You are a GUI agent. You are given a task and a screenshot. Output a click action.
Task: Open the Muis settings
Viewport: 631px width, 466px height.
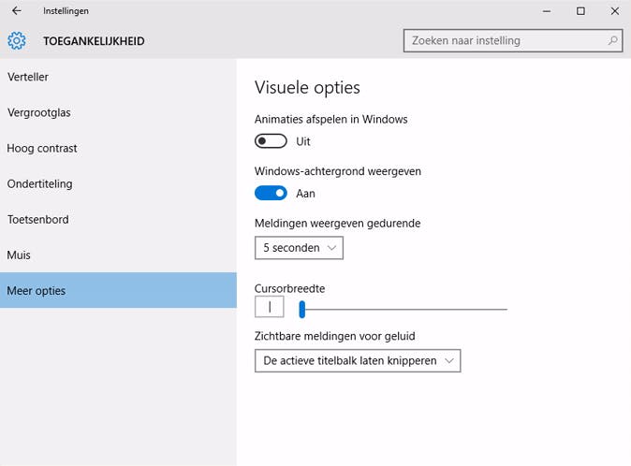(20, 255)
